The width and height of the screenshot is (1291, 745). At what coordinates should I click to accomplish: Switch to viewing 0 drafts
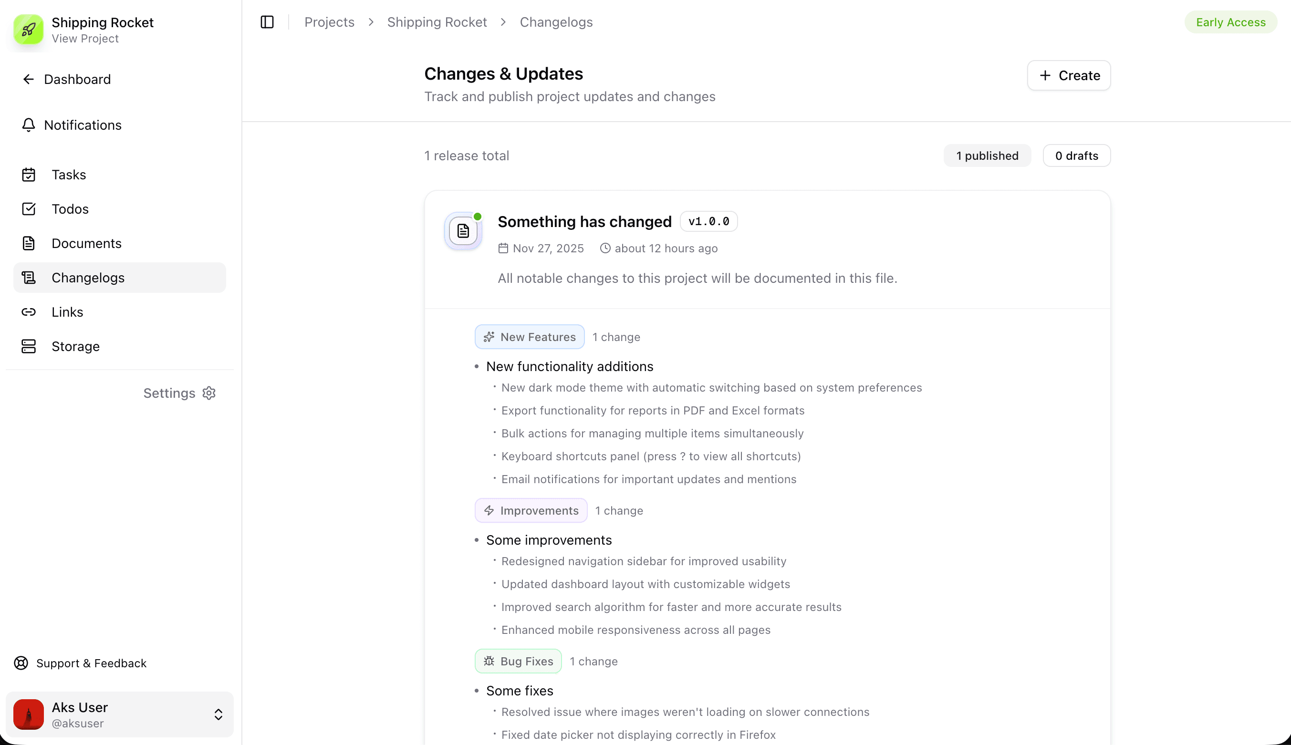(1076, 155)
